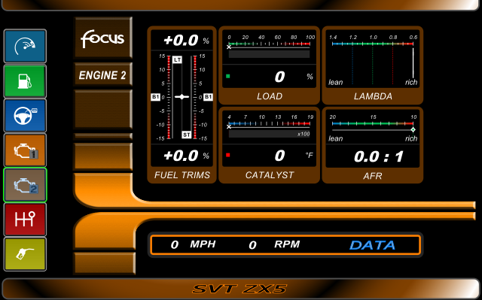
Task: Click the fuel trim diamond marker
Action: (x=182, y=97)
